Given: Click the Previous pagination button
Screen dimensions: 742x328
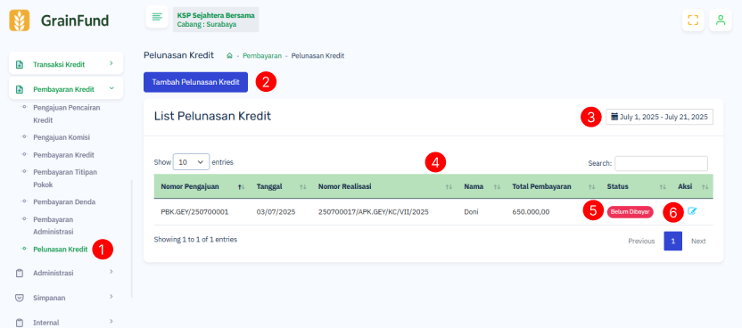Looking at the screenshot, I should [x=641, y=241].
